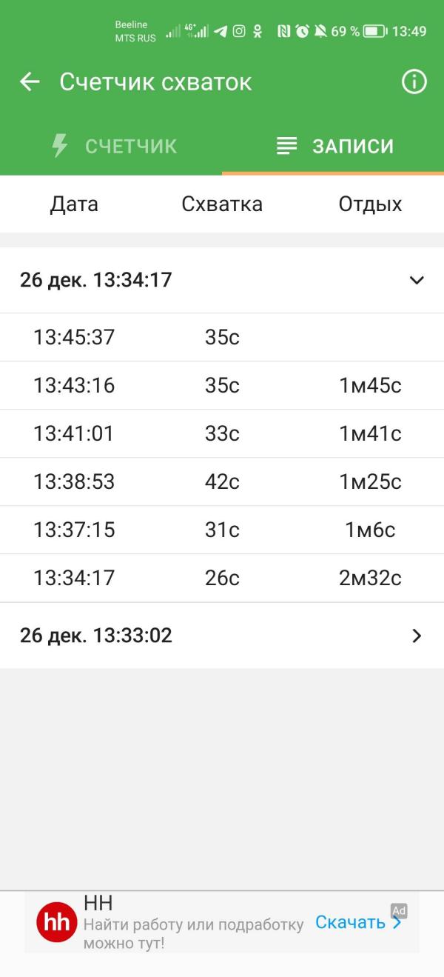Open the info circle icon
444x977 pixels.
pyautogui.click(x=414, y=81)
